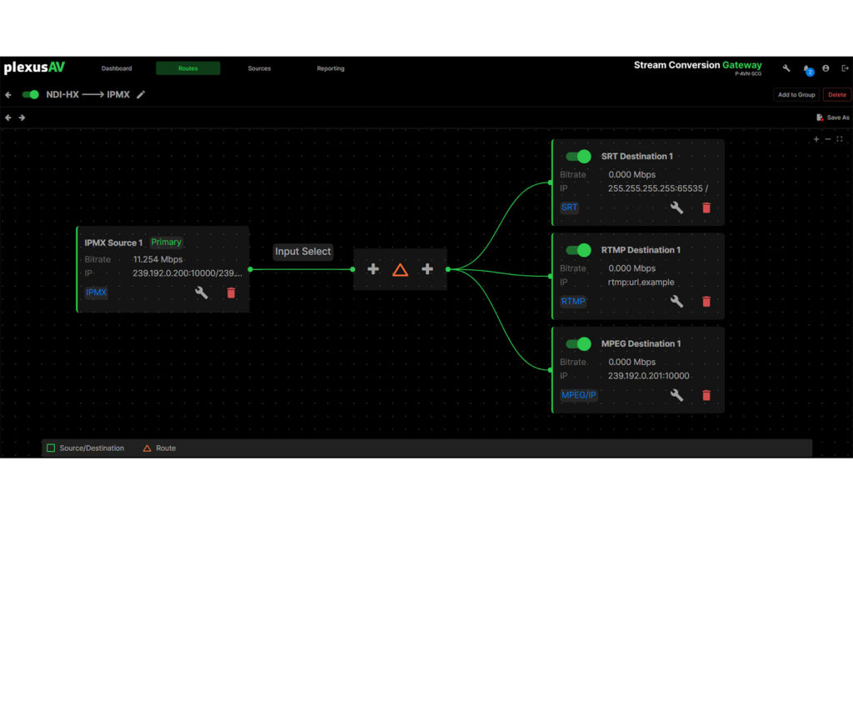Viewport: 853px width, 711px height.
Task: Open SRT Destination 1 wrench settings
Action: point(676,208)
